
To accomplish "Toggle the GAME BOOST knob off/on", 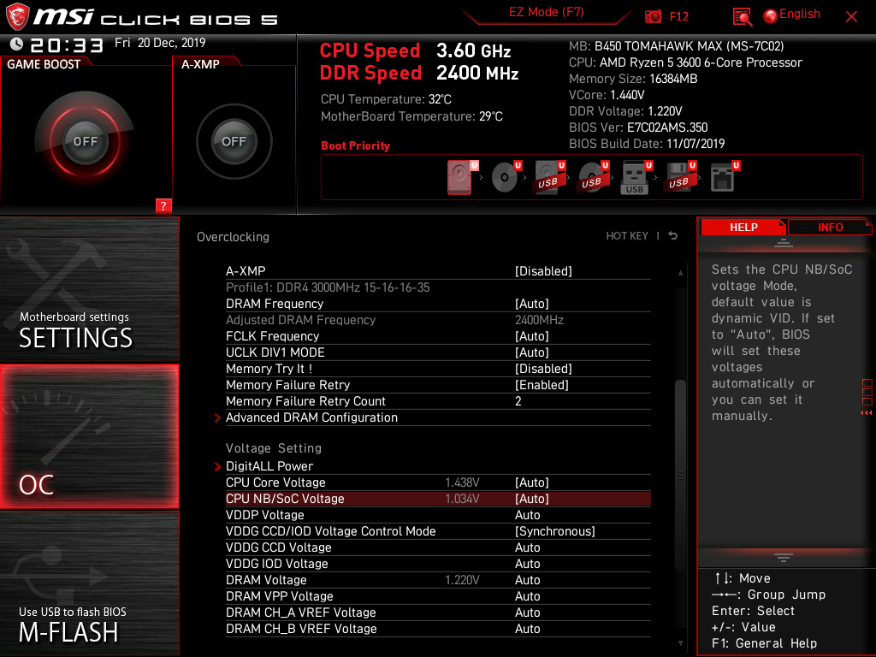I will pos(85,141).
